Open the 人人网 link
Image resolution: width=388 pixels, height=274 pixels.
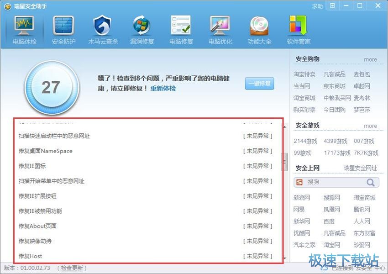click(x=362, y=221)
